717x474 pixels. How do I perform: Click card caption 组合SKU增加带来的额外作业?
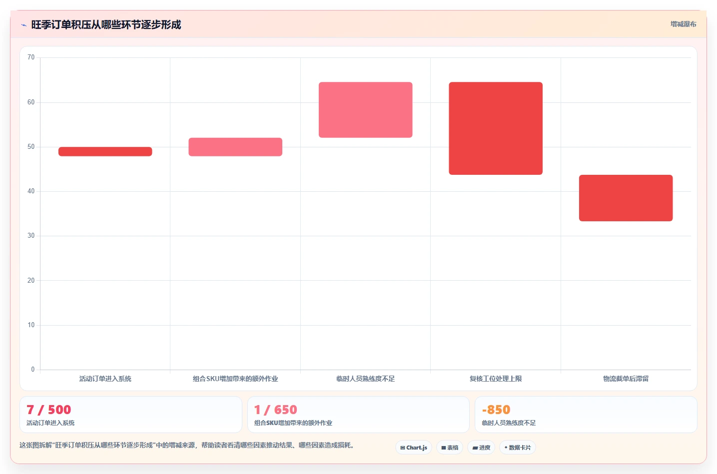pyautogui.click(x=293, y=423)
